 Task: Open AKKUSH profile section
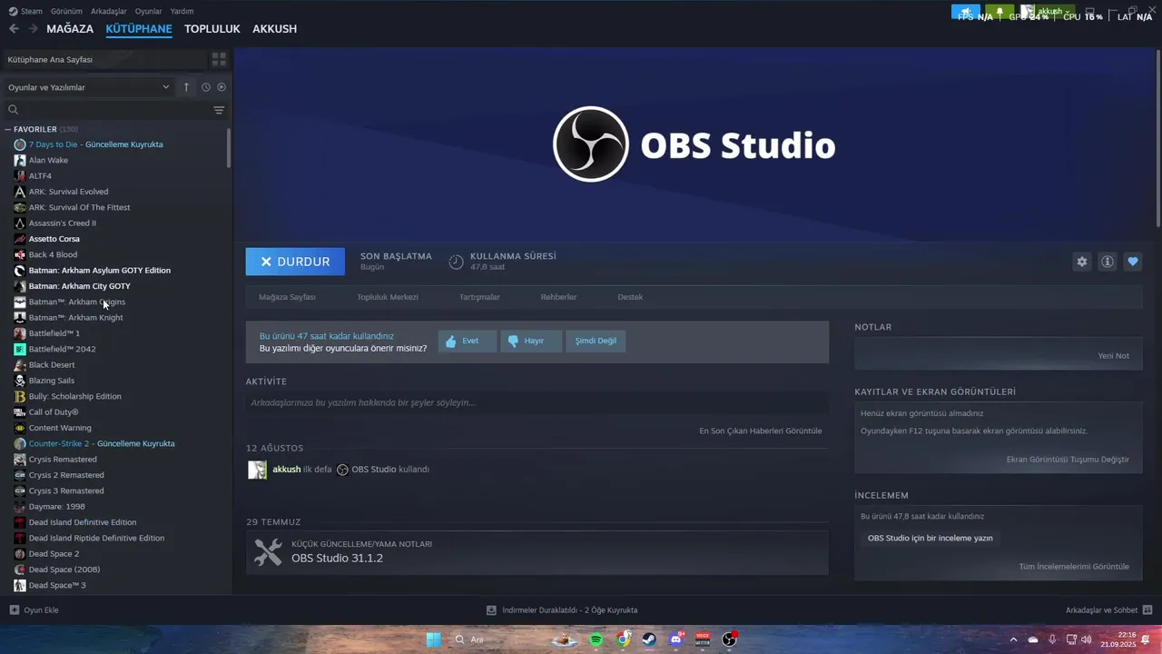(x=274, y=29)
